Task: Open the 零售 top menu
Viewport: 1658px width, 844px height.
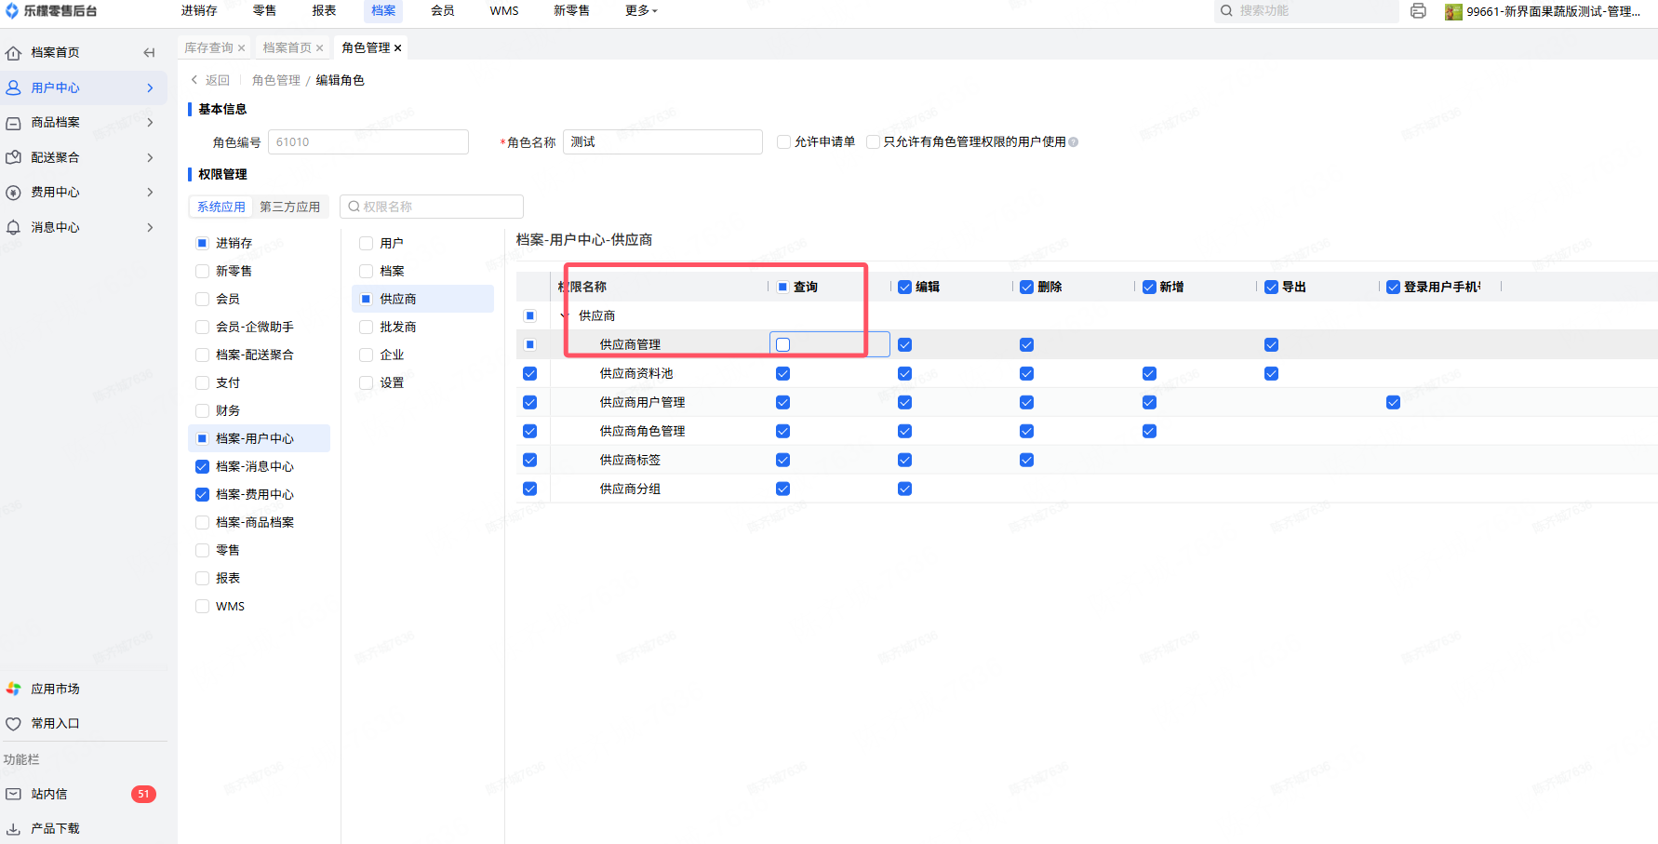Action: (x=264, y=11)
